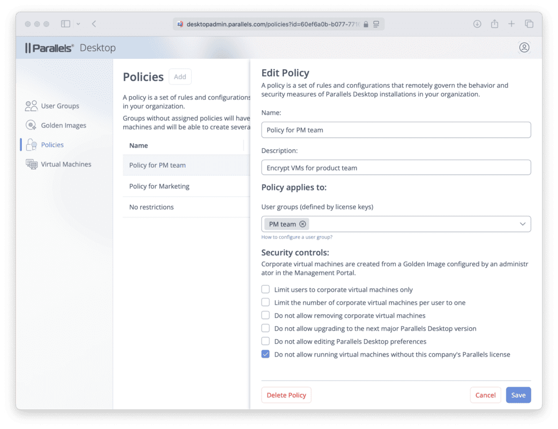Viewport: 558px width, 429px height.
Task: Select the Policies sidebar icon
Action: click(x=32, y=144)
